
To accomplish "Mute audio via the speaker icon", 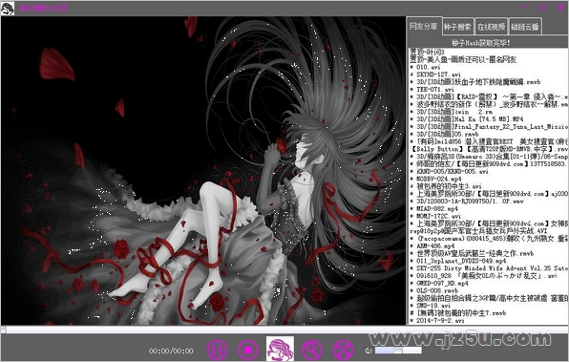I will point(369,351).
